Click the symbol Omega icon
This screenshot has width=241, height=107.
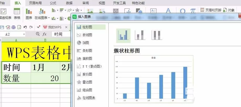coord(182,11)
